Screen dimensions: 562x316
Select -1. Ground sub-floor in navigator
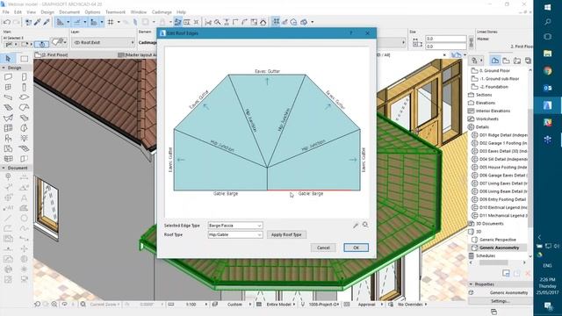499,78
